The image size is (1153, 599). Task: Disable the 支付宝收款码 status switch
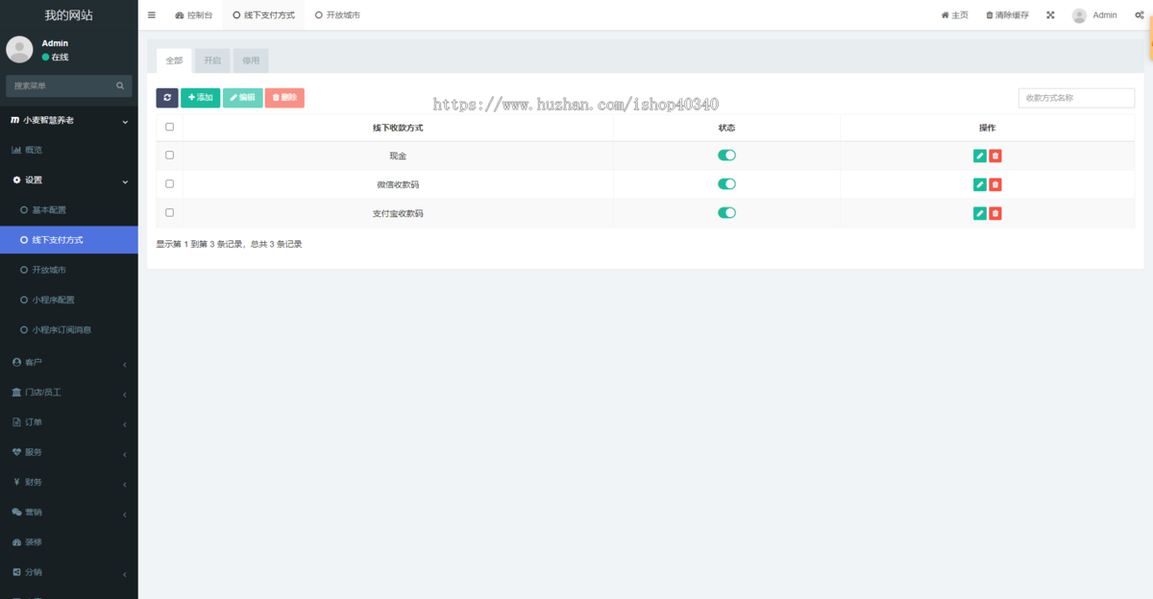point(726,212)
